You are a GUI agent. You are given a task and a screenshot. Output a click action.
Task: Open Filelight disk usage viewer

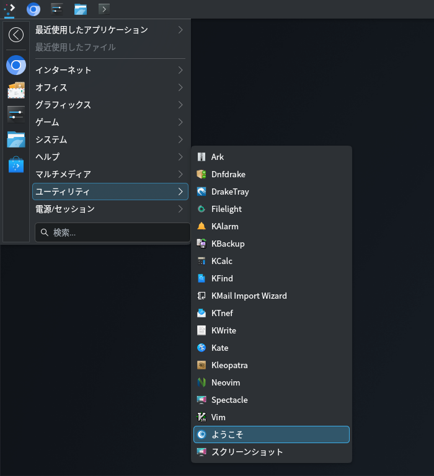271,209
